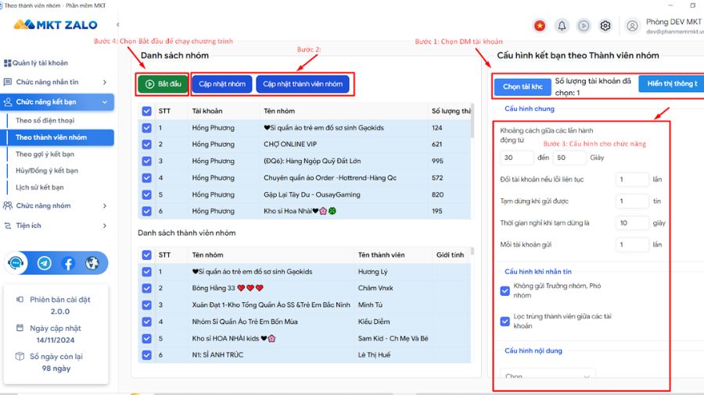Edit Thời gian nghỉ field showing 10
Viewport: 704px width, 395px height.
[632, 223]
